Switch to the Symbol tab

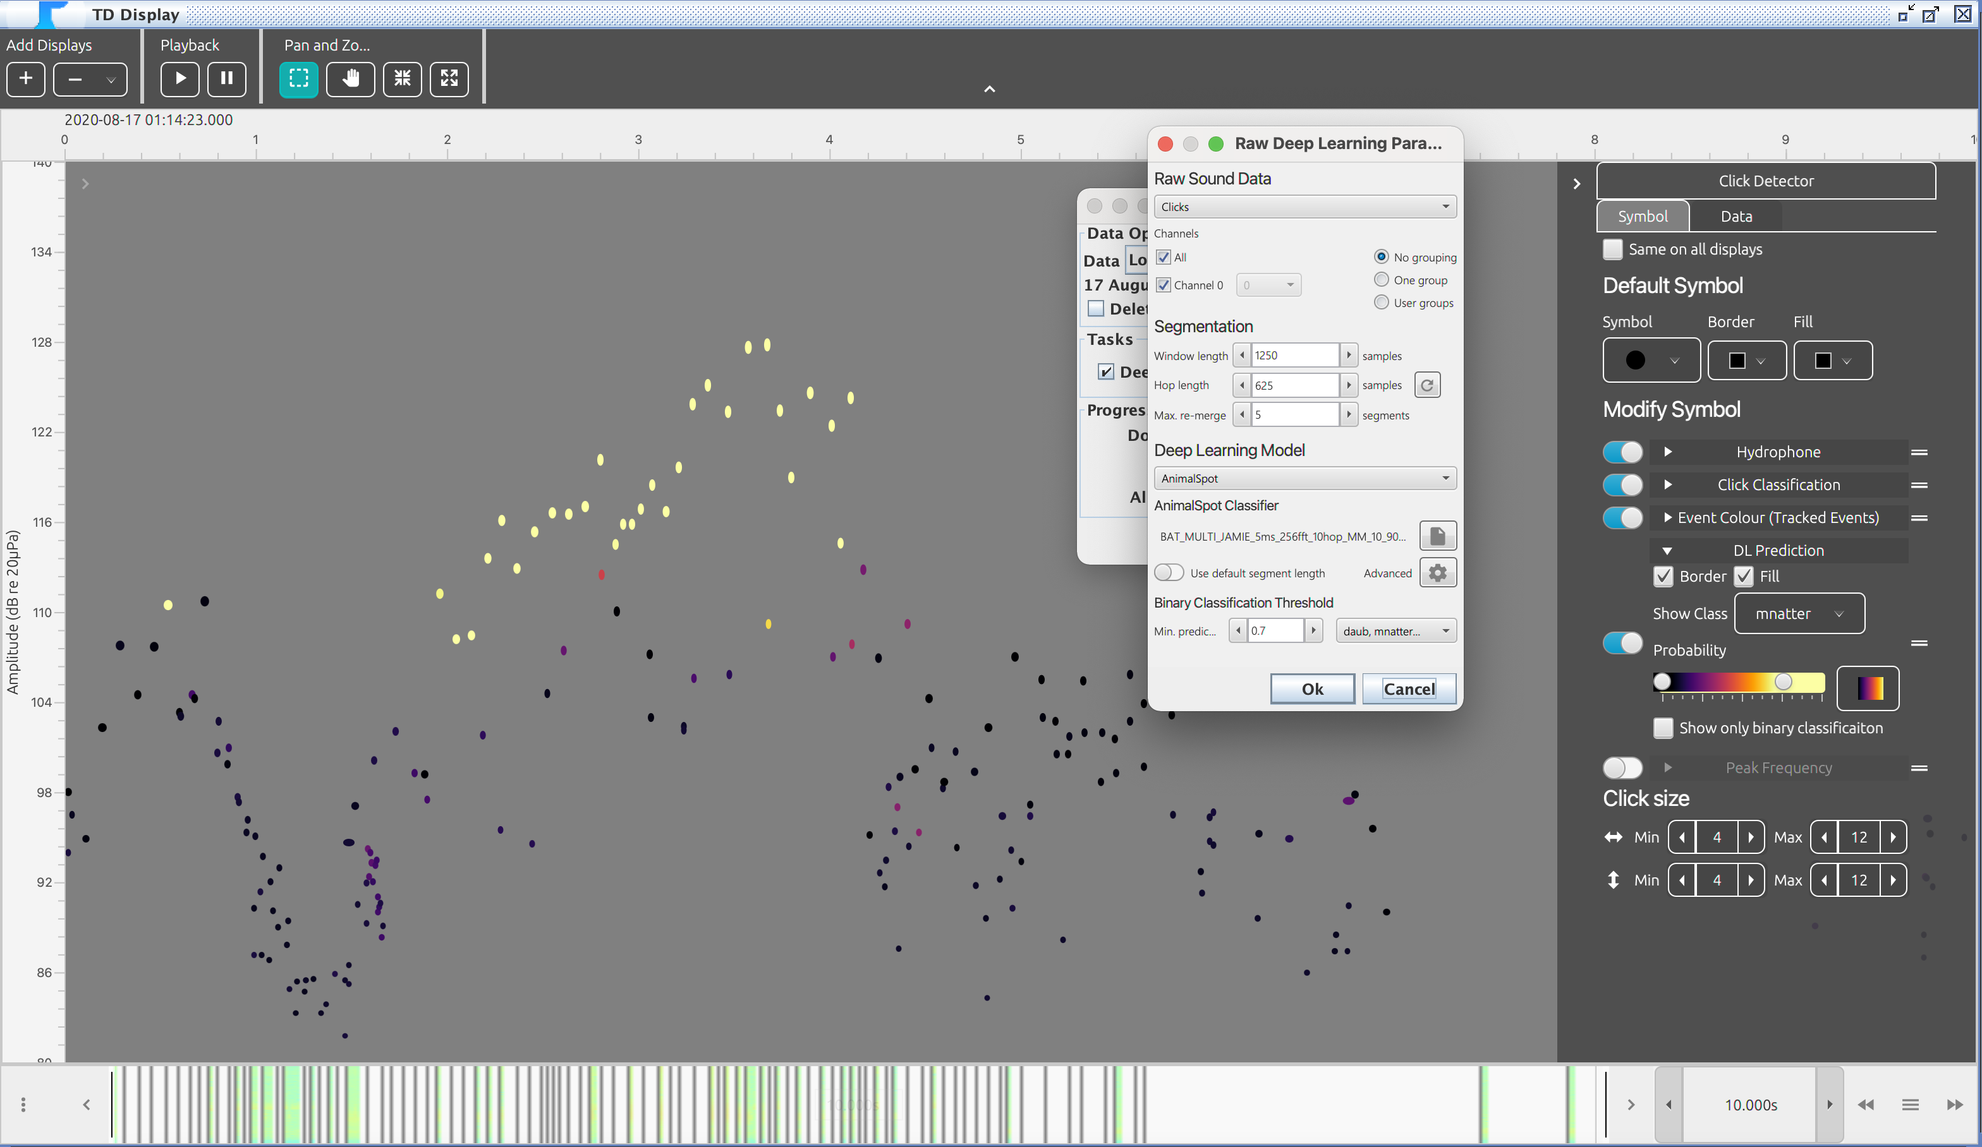pyautogui.click(x=1642, y=216)
